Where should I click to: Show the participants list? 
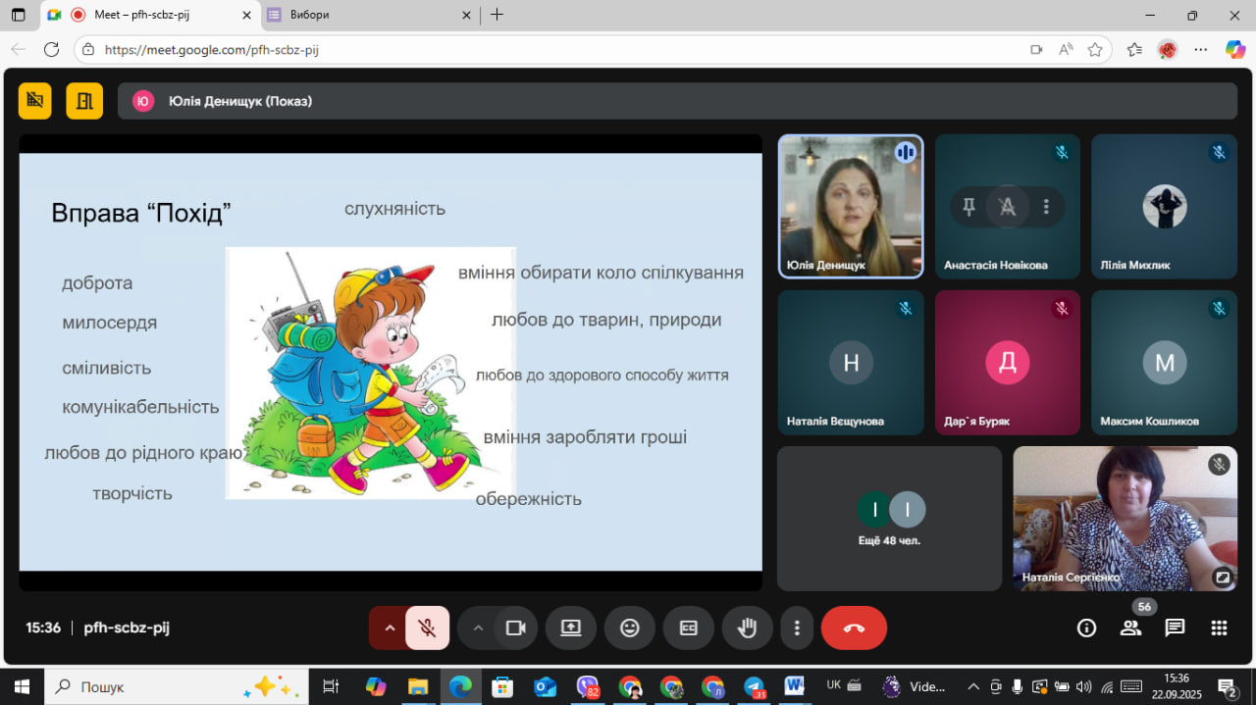(x=1131, y=629)
